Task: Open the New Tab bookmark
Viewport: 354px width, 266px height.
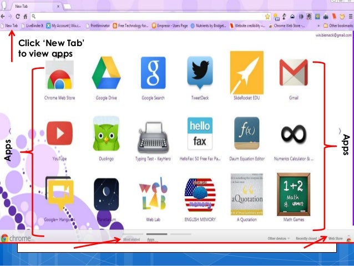Action: 9,26
